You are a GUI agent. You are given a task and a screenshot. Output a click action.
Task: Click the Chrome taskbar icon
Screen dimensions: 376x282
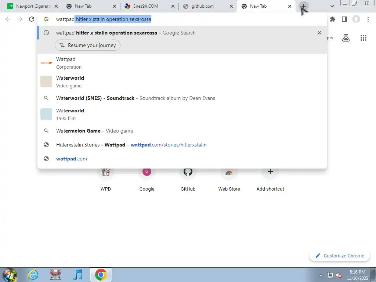pos(101,275)
